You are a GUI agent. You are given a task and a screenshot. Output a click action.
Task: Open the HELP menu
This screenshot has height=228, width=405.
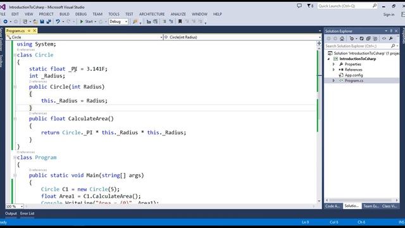[x=218, y=14]
